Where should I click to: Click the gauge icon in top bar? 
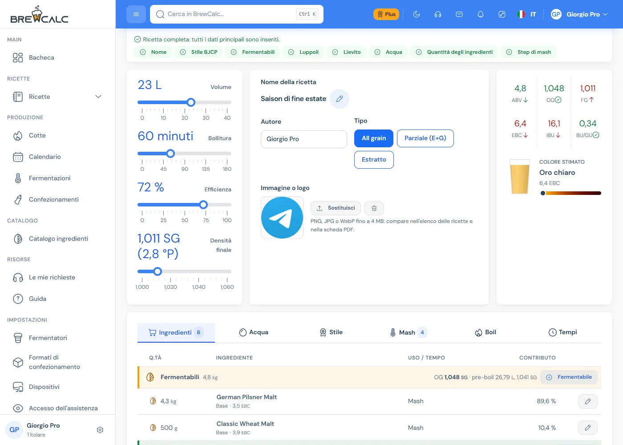[x=502, y=14]
